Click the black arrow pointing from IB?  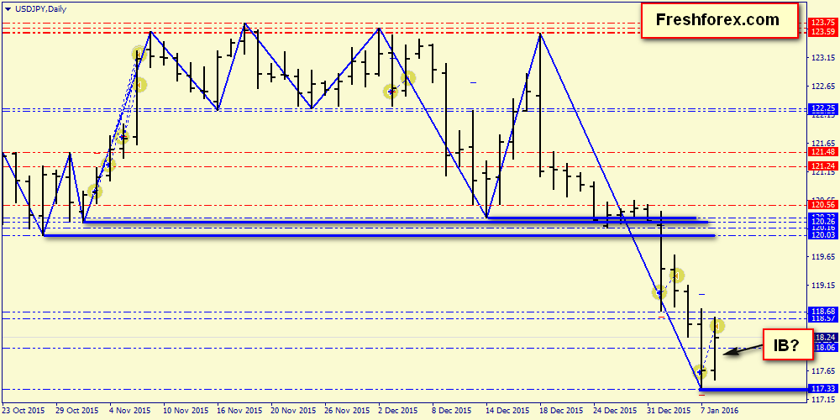(x=742, y=351)
